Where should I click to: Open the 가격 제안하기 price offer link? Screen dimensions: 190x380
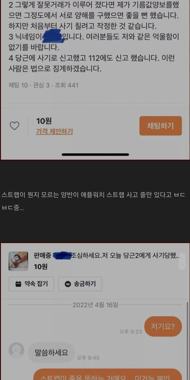[54, 131]
